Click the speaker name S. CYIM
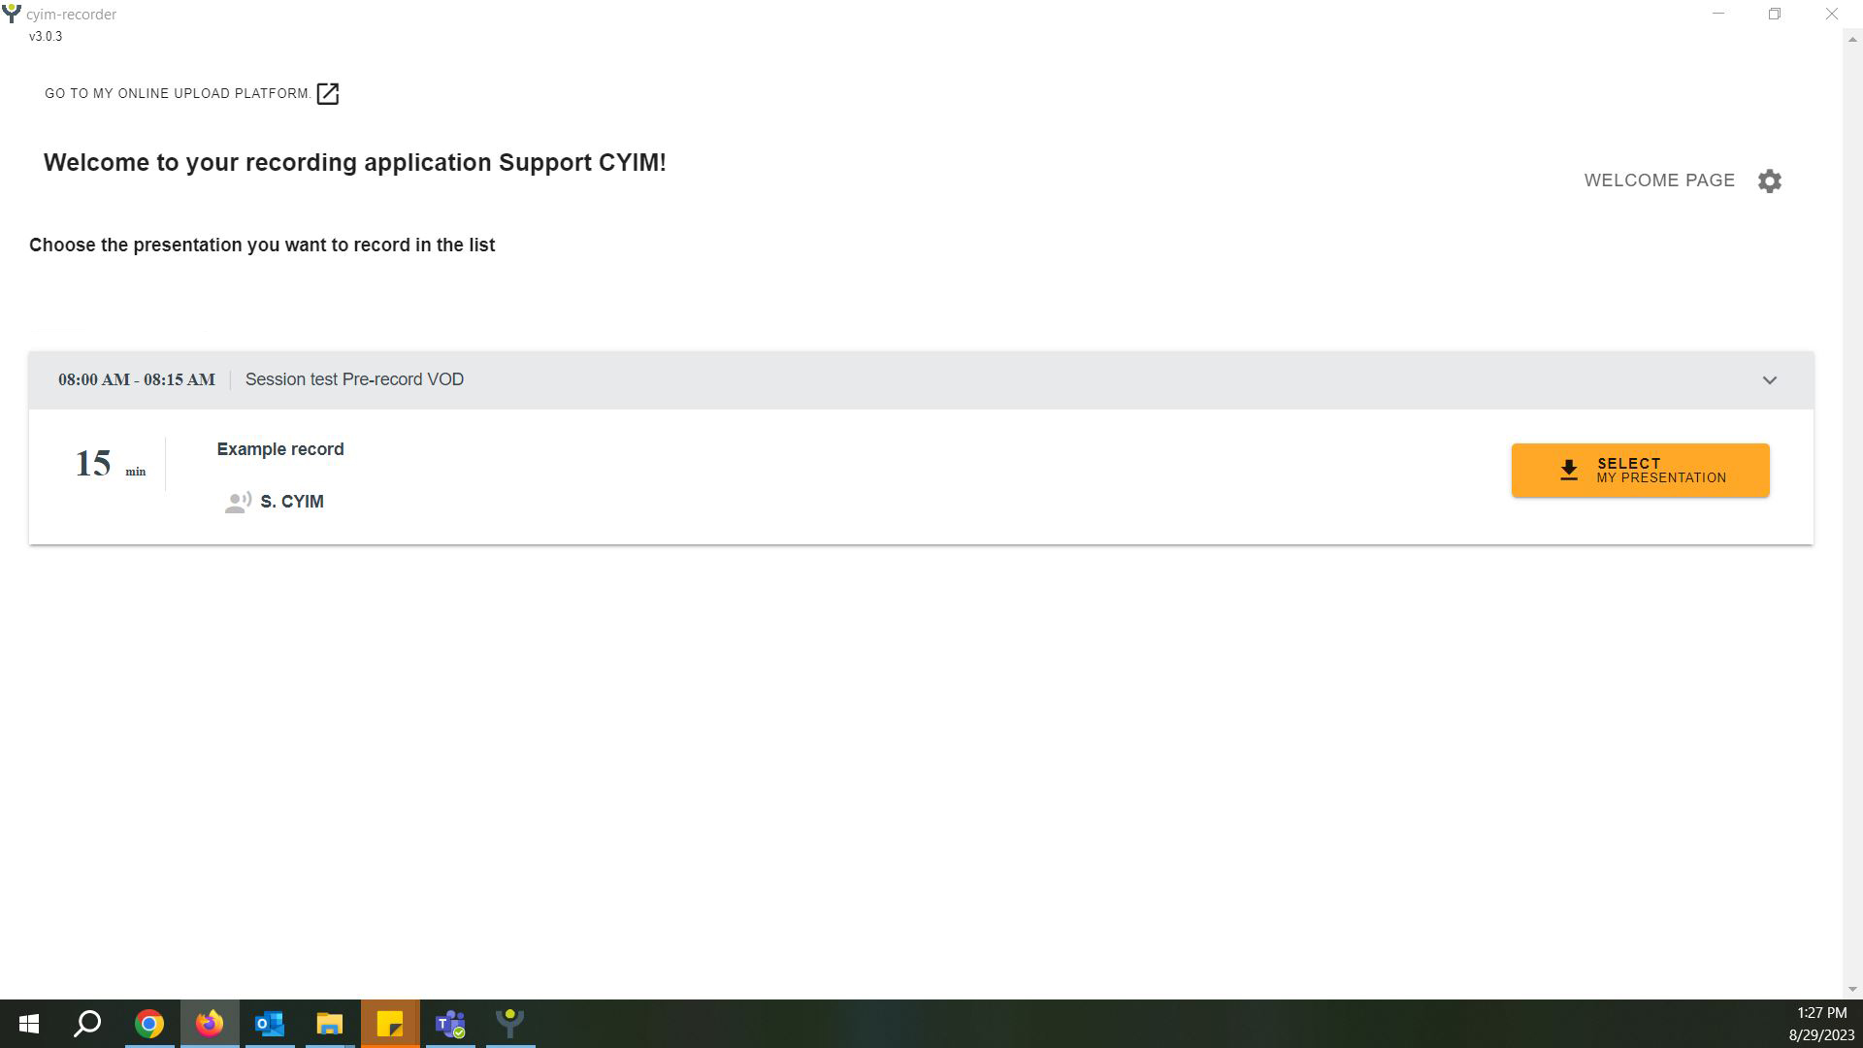The height and width of the screenshot is (1048, 1863). [292, 502]
